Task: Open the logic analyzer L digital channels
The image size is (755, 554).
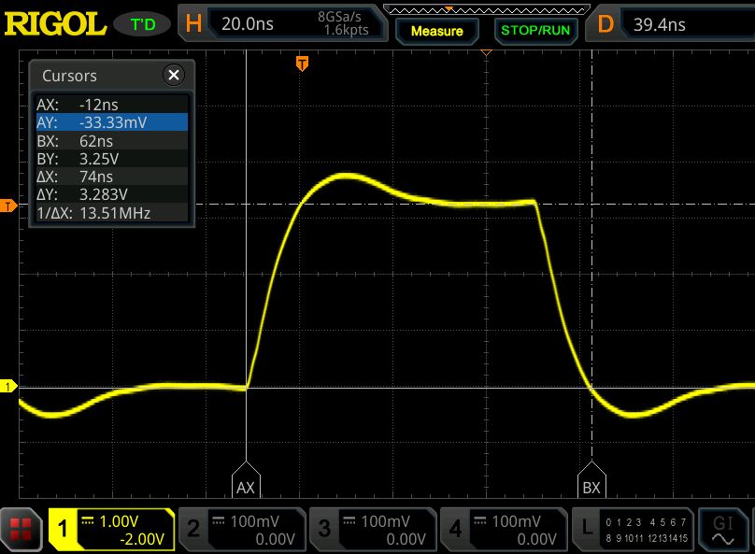Action: point(633,530)
